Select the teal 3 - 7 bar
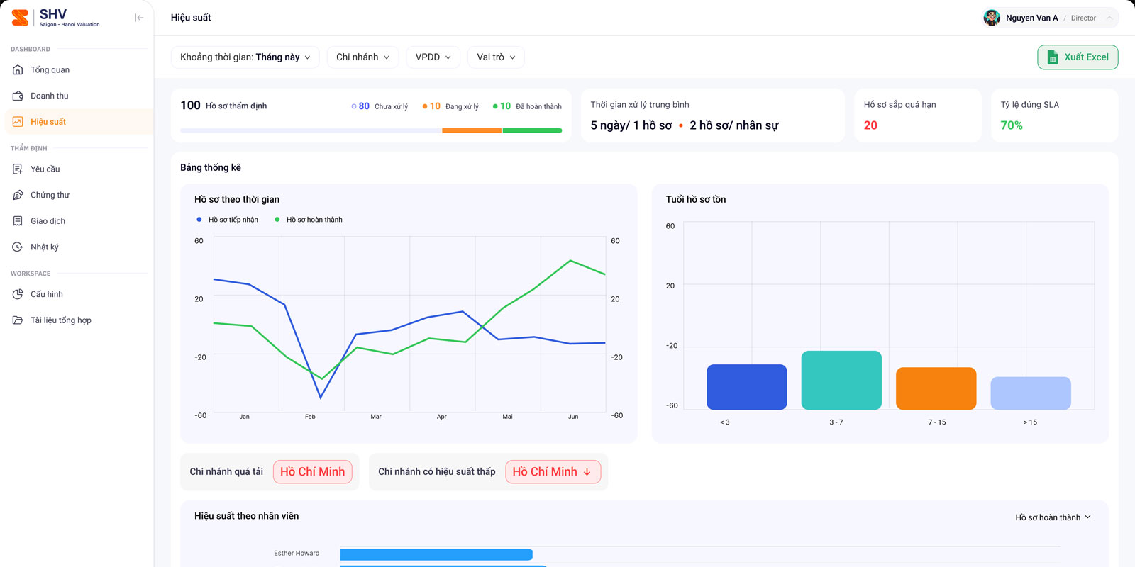The width and height of the screenshot is (1135, 567). click(841, 380)
